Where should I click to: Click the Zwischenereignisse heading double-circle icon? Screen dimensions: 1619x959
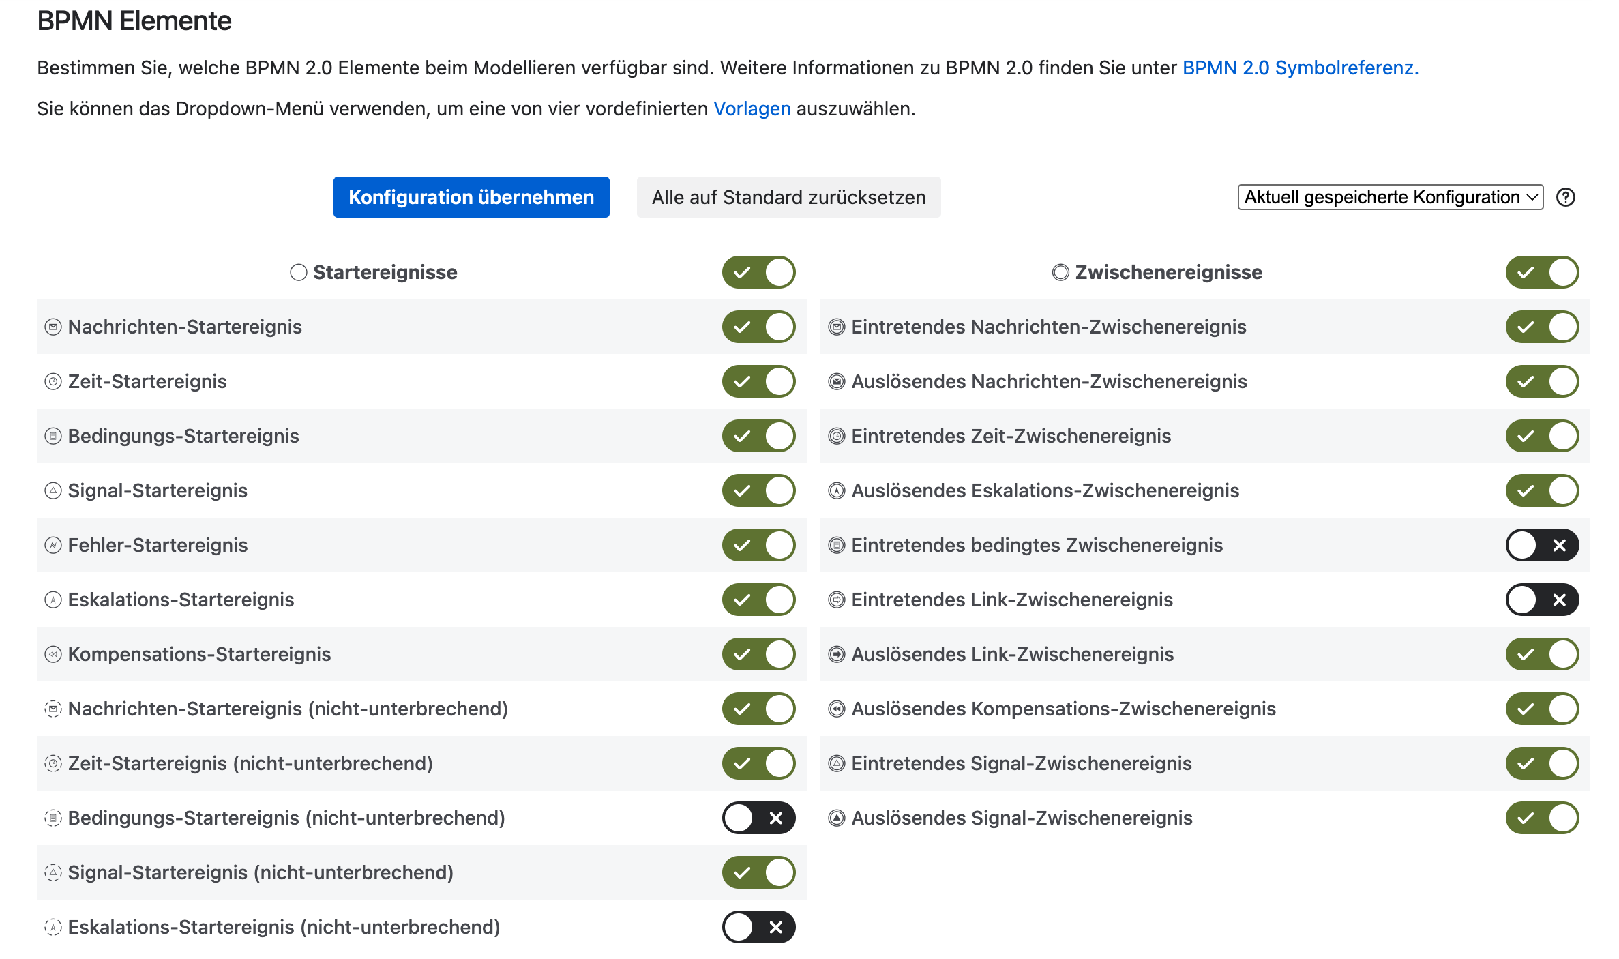point(1060,272)
